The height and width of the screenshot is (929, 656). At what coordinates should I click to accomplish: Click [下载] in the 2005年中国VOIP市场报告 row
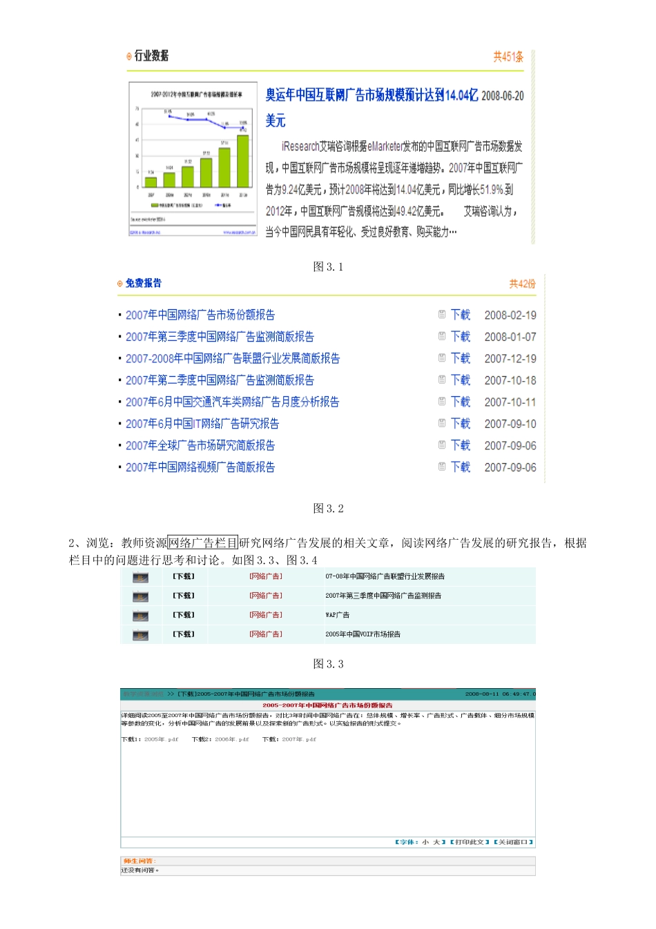pyautogui.click(x=184, y=634)
